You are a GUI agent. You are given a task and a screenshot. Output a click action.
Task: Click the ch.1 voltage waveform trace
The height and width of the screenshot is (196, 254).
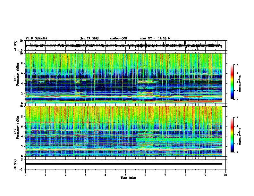123,45
